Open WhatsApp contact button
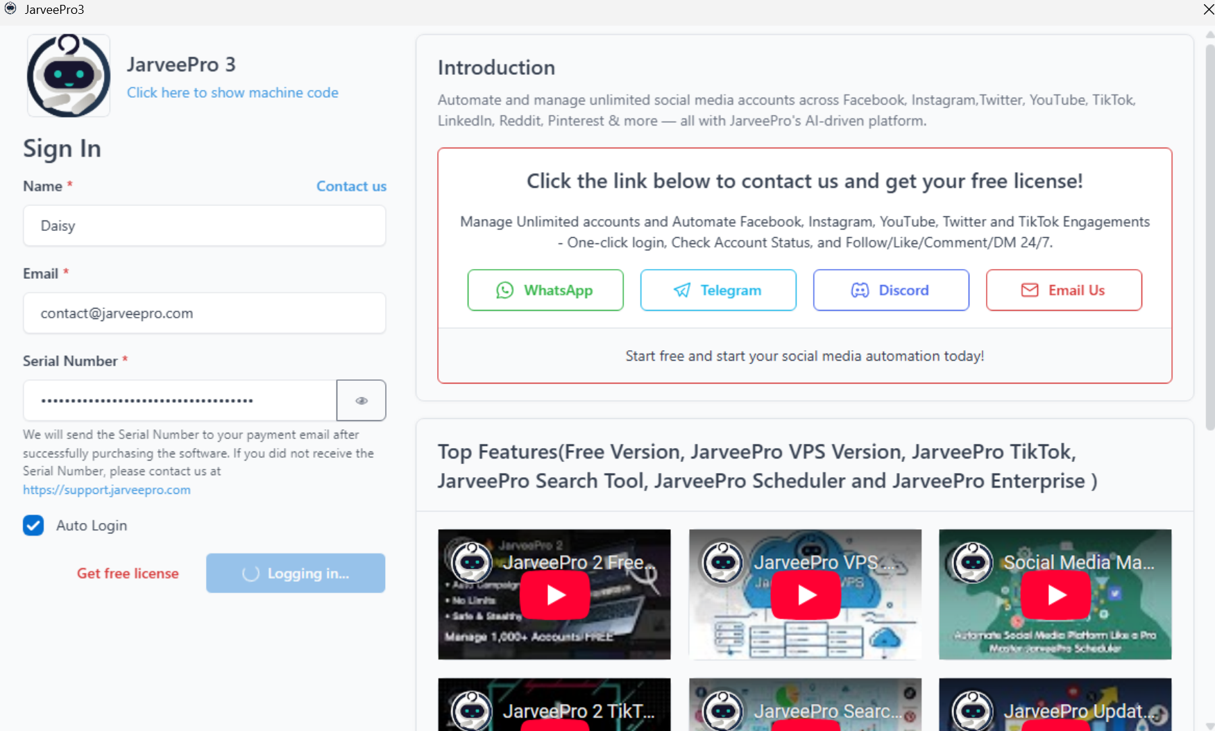The width and height of the screenshot is (1215, 731). [x=545, y=290]
